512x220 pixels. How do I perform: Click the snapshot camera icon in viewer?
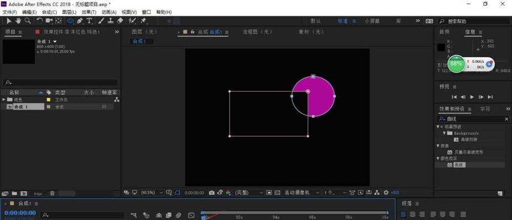click(212, 193)
